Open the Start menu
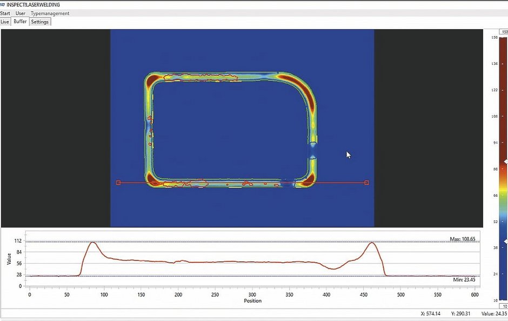This screenshot has width=508, height=321. [x=5, y=13]
